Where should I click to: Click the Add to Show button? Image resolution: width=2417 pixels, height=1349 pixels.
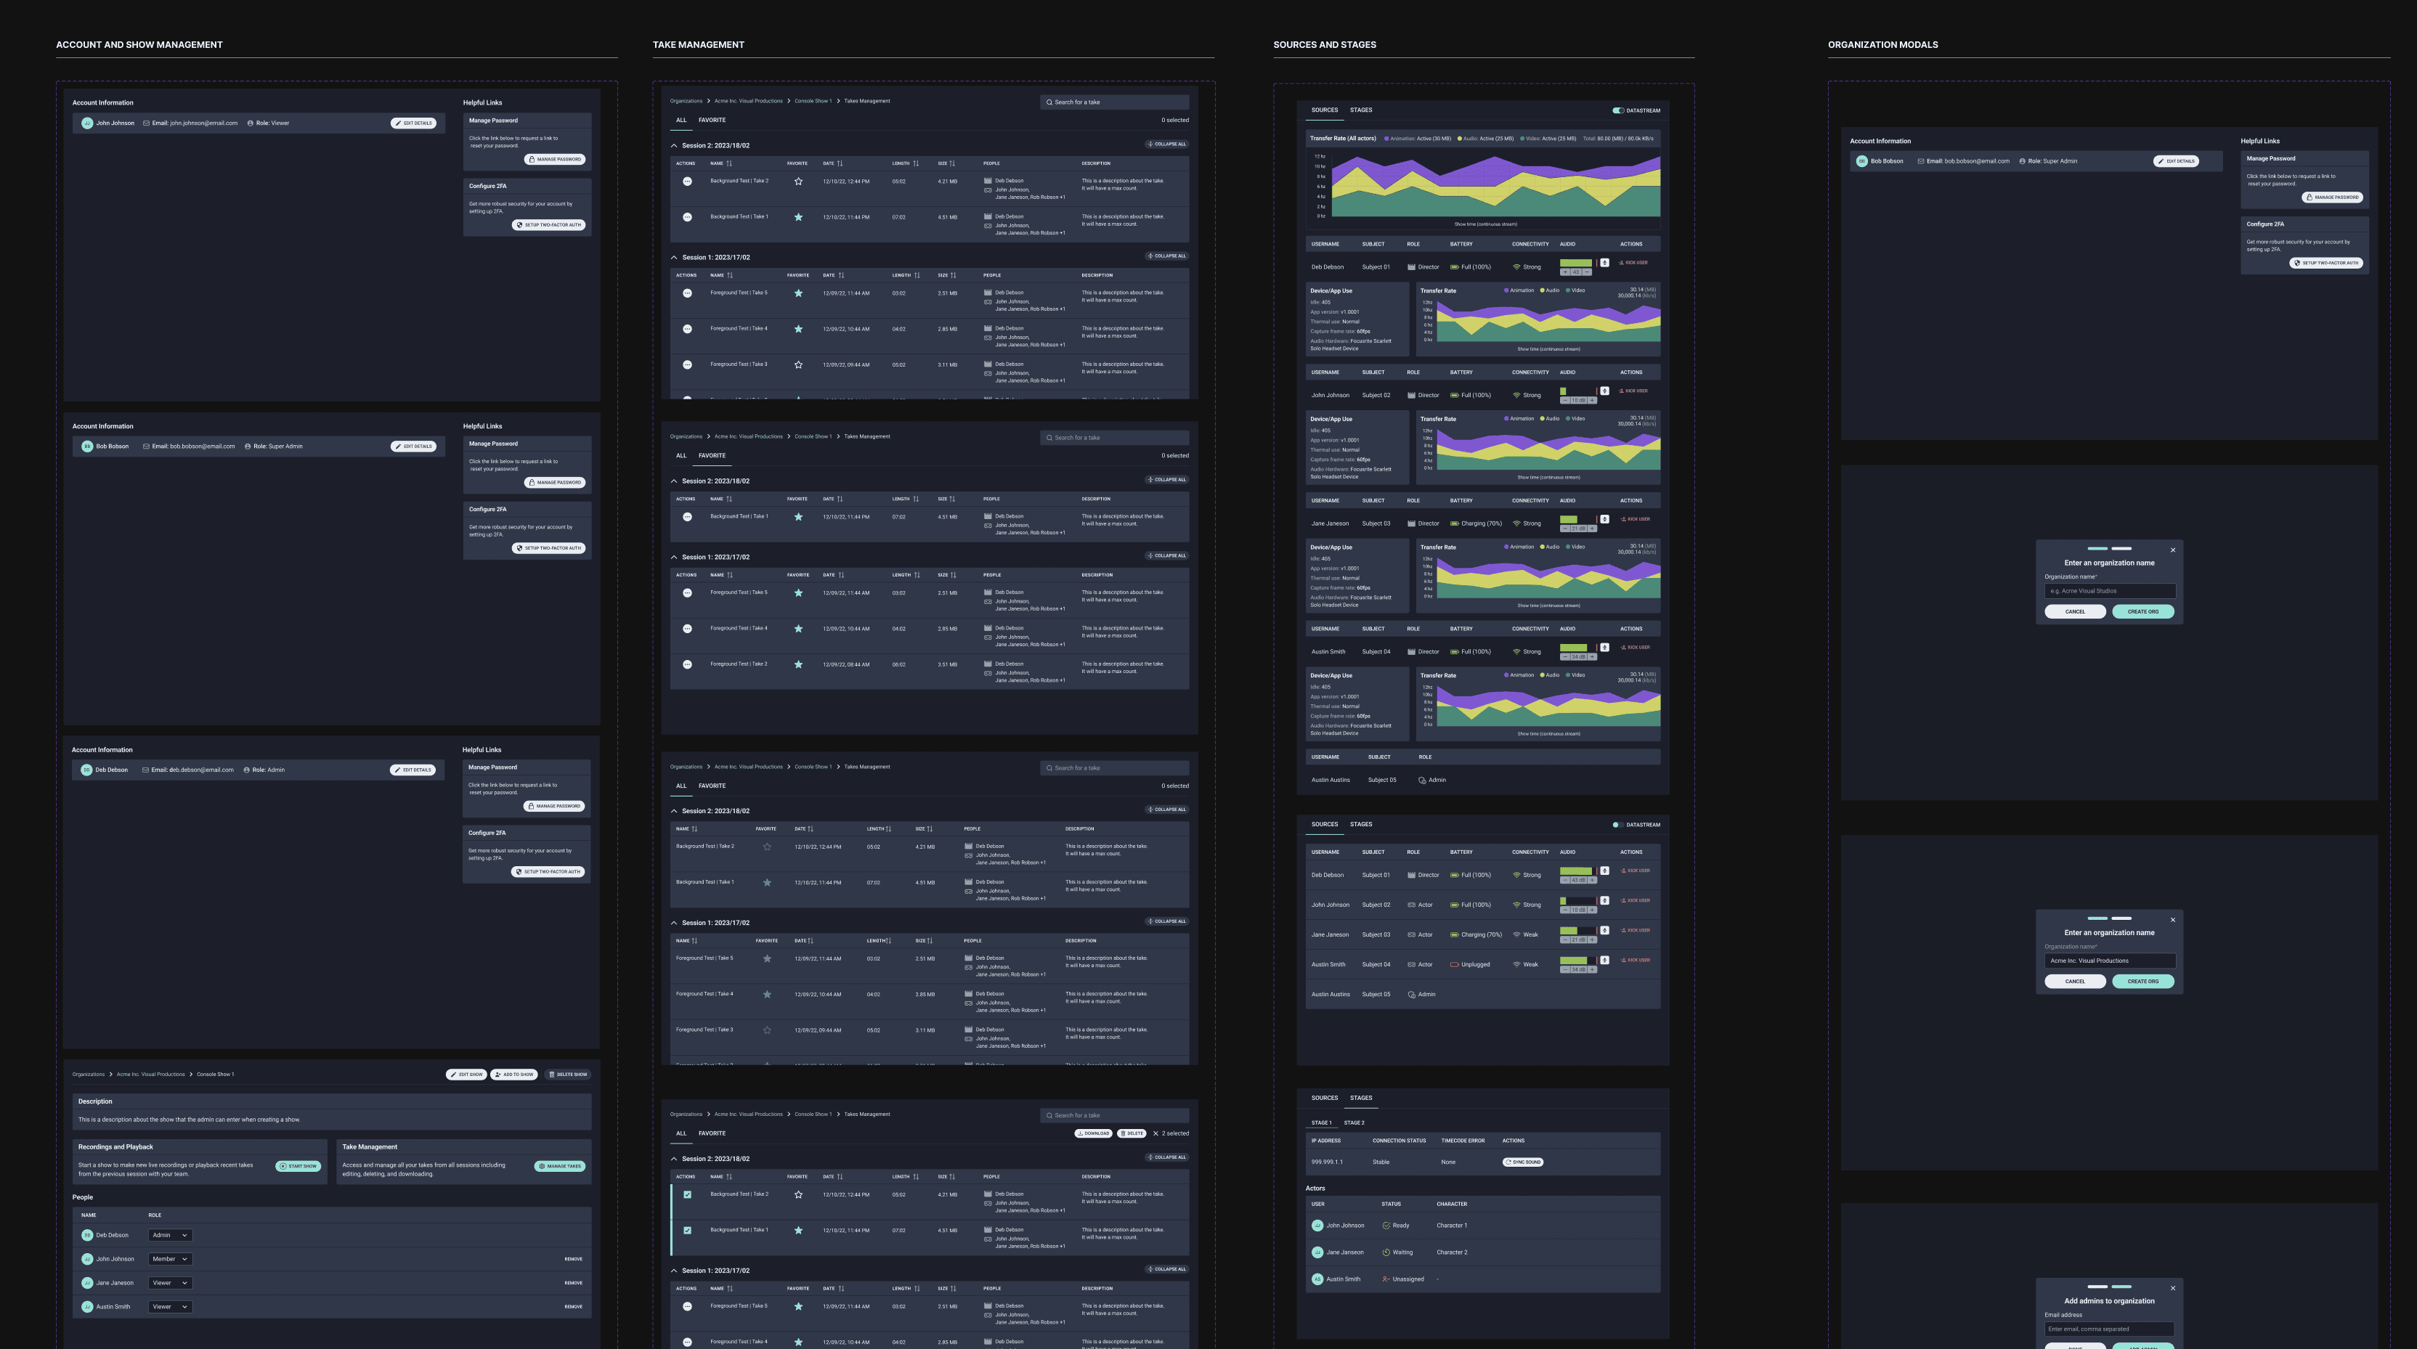[x=514, y=1075]
